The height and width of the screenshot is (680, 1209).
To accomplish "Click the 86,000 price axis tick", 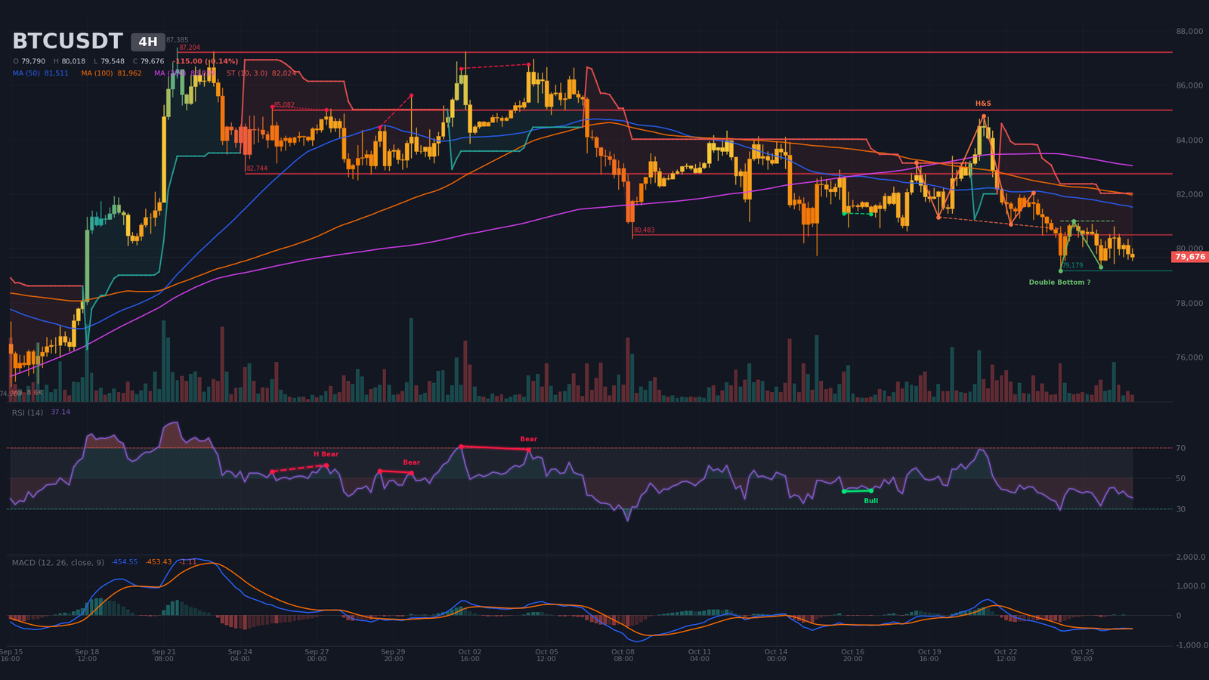I will (1189, 85).
